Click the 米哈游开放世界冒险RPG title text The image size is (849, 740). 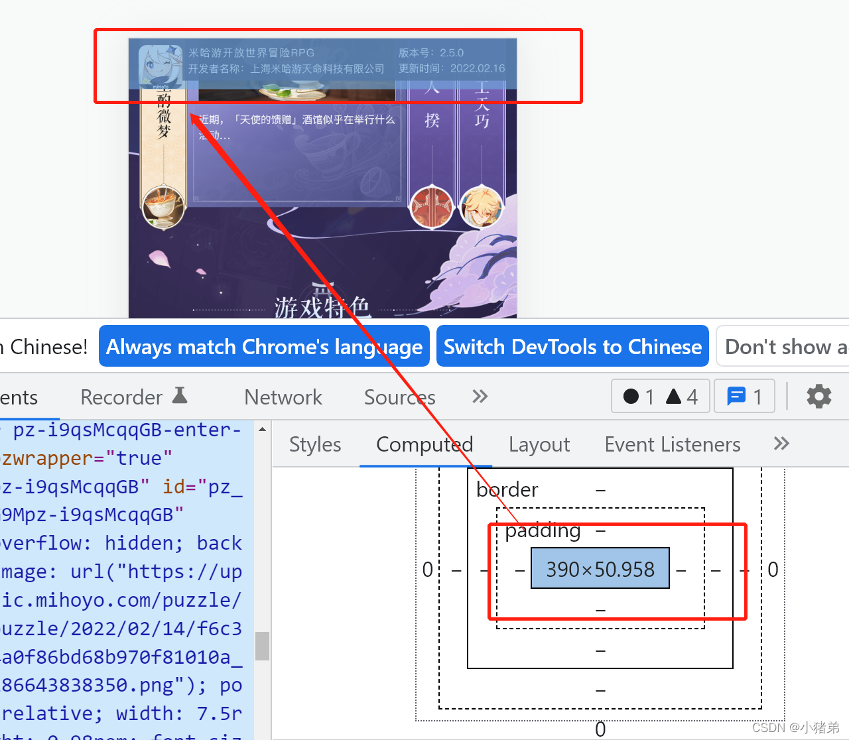(251, 53)
